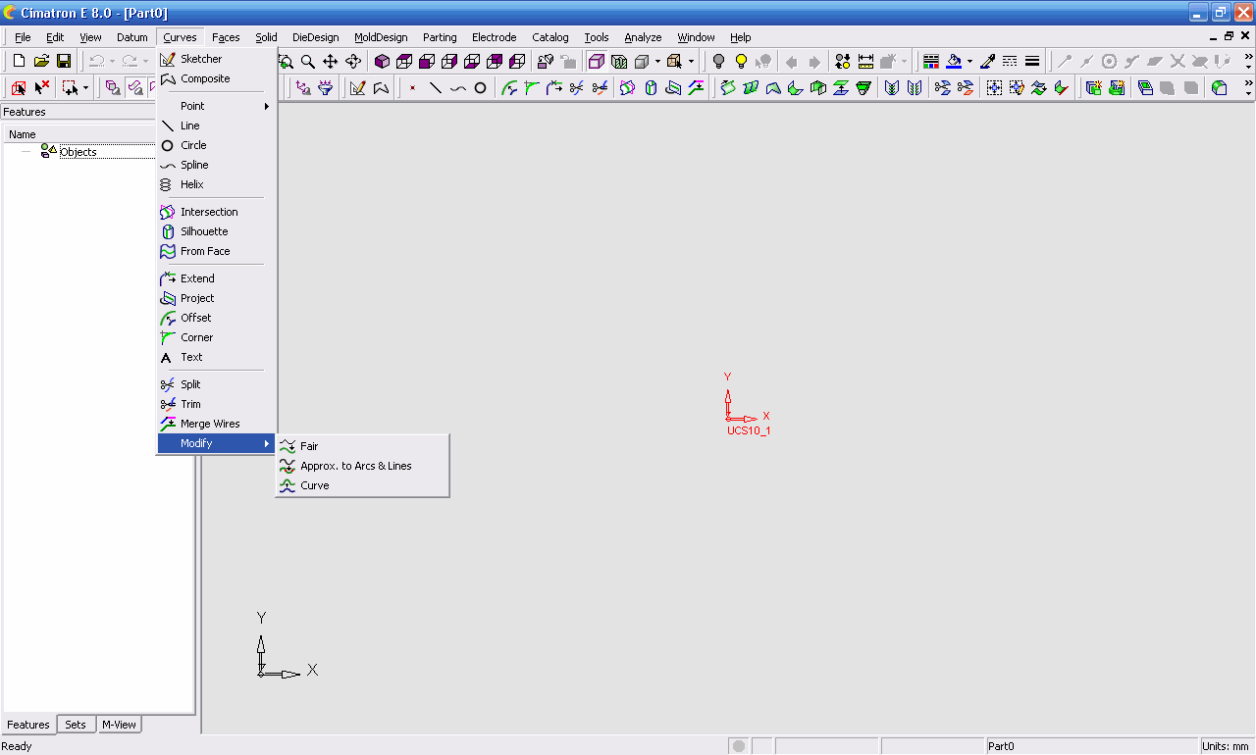
Task: Open the Analyze menu
Action: [643, 37]
